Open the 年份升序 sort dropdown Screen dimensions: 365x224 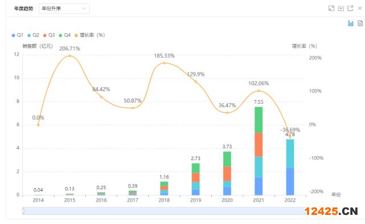[x=64, y=9]
